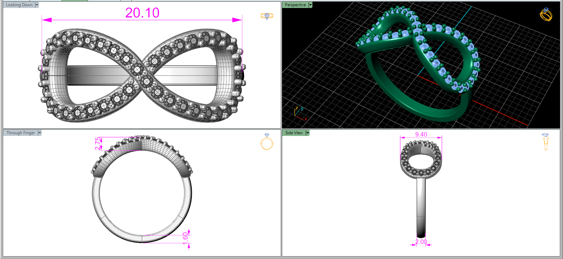Viewport: 563px width, 259px height.
Task: Select the Perspective viewport label
Action: (x=295, y=5)
